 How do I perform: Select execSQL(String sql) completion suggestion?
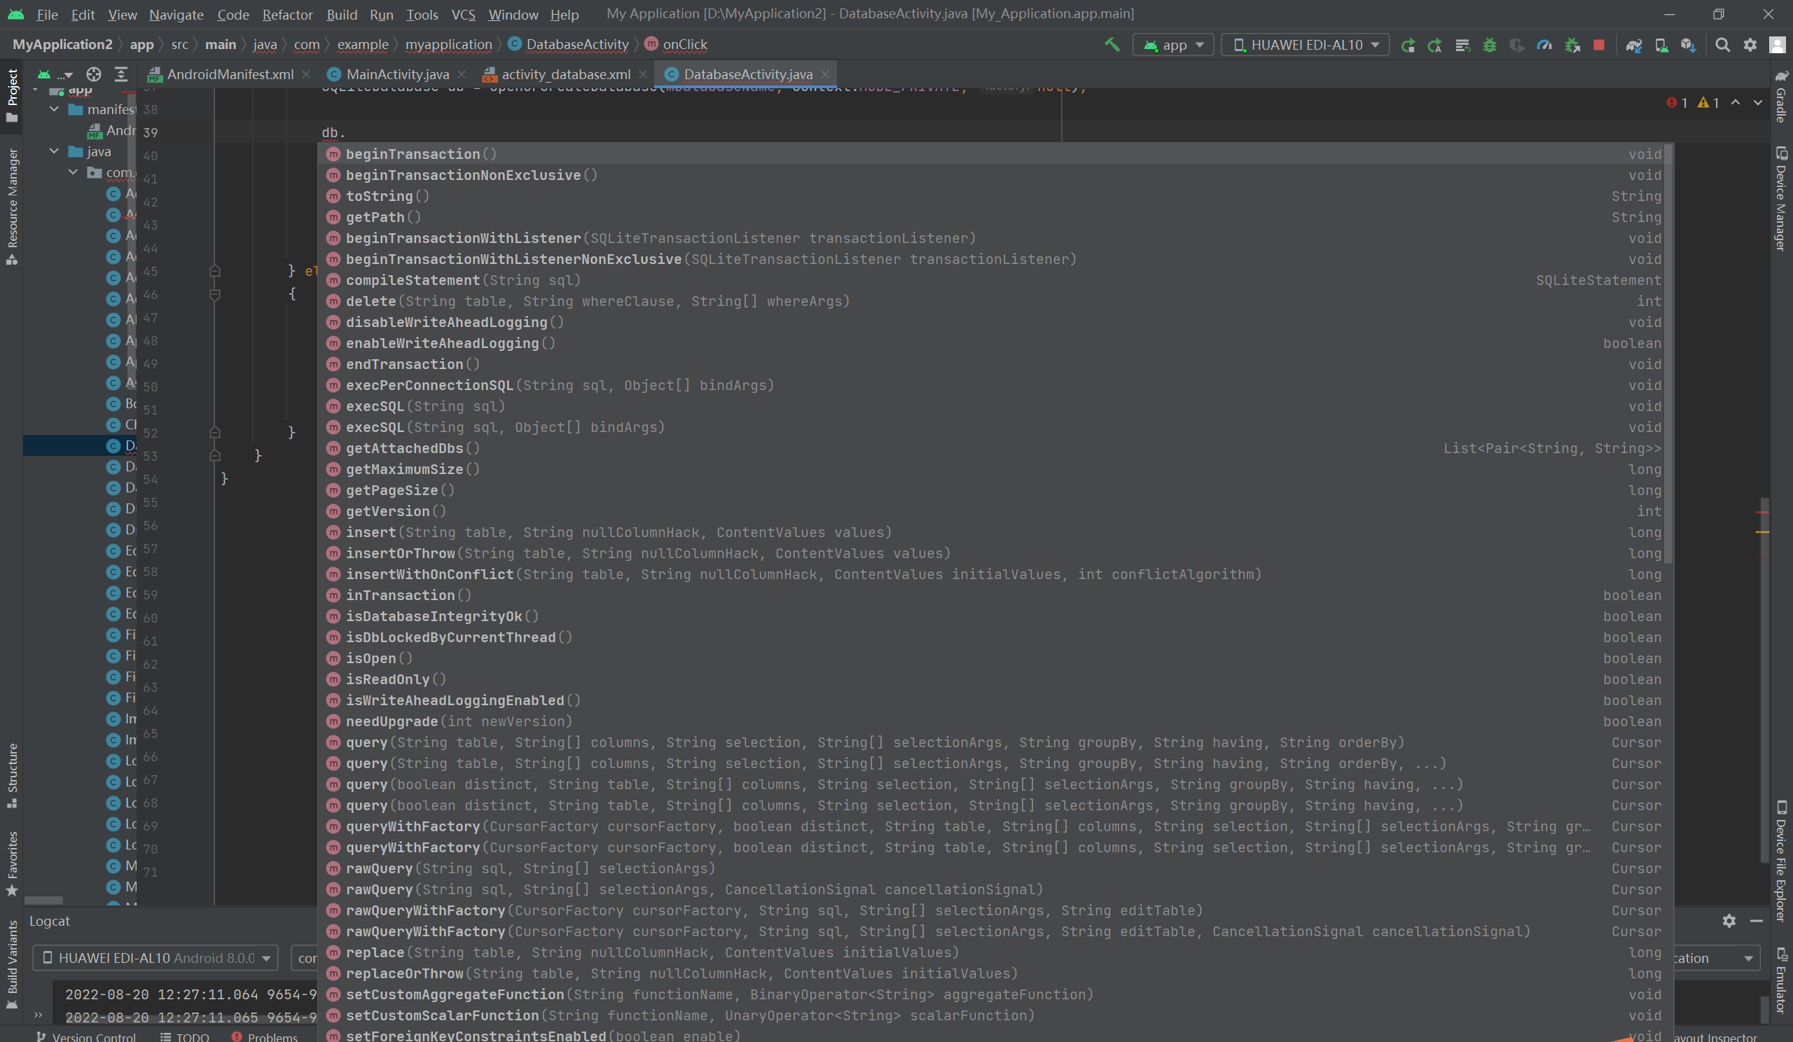coord(424,406)
